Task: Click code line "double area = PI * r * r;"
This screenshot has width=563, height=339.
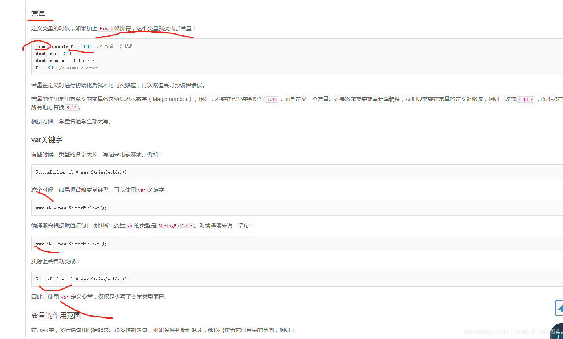Action: click(x=66, y=60)
